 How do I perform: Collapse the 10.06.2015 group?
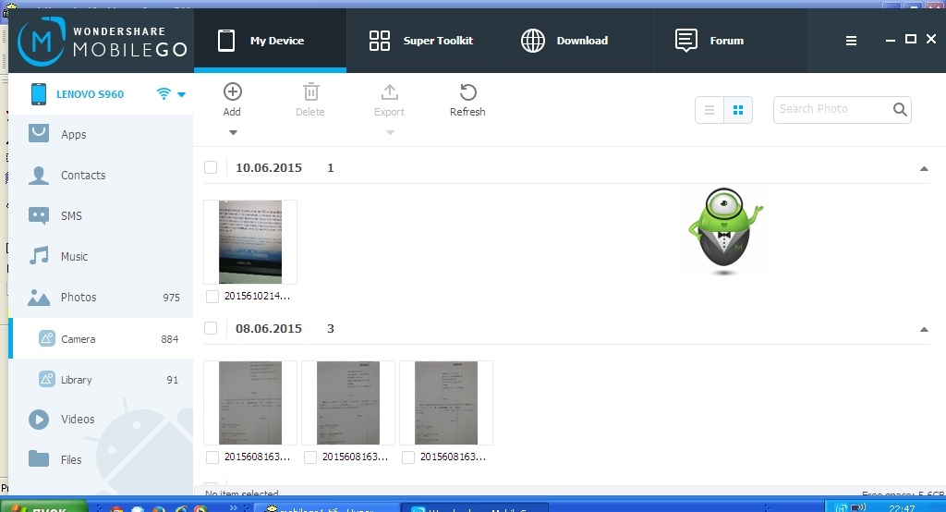click(924, 168)
